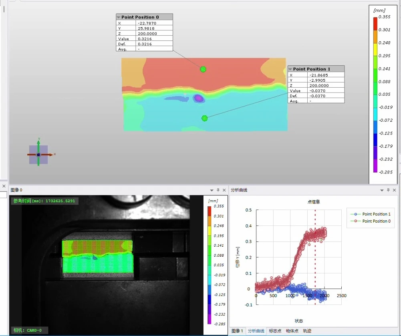Click the green Point Position 1 marker
401x336 pixels.
(205, 118)
